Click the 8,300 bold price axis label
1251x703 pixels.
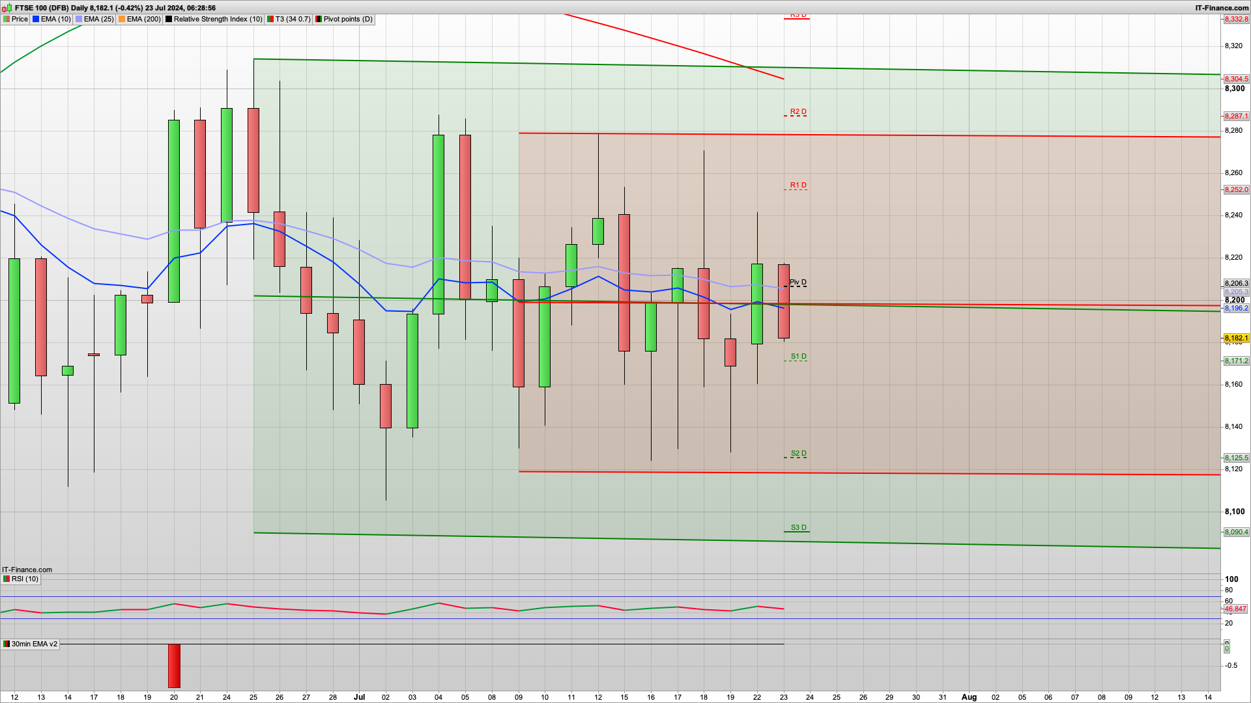coord(1235,89)
